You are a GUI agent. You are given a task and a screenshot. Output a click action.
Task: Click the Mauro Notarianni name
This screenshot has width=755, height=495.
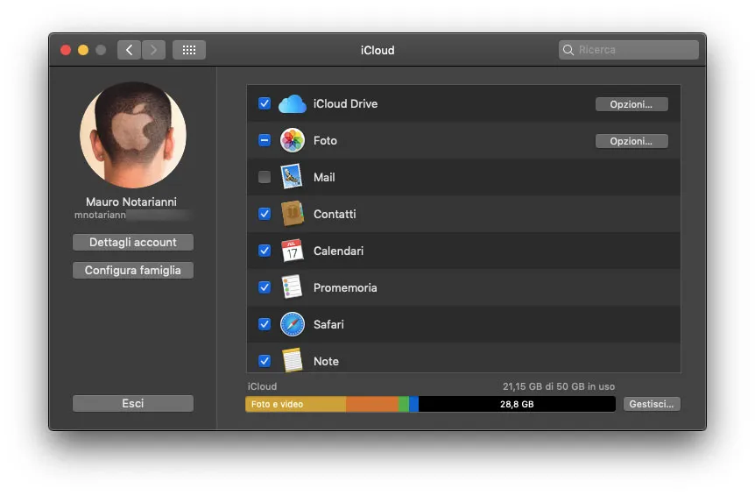131,202
